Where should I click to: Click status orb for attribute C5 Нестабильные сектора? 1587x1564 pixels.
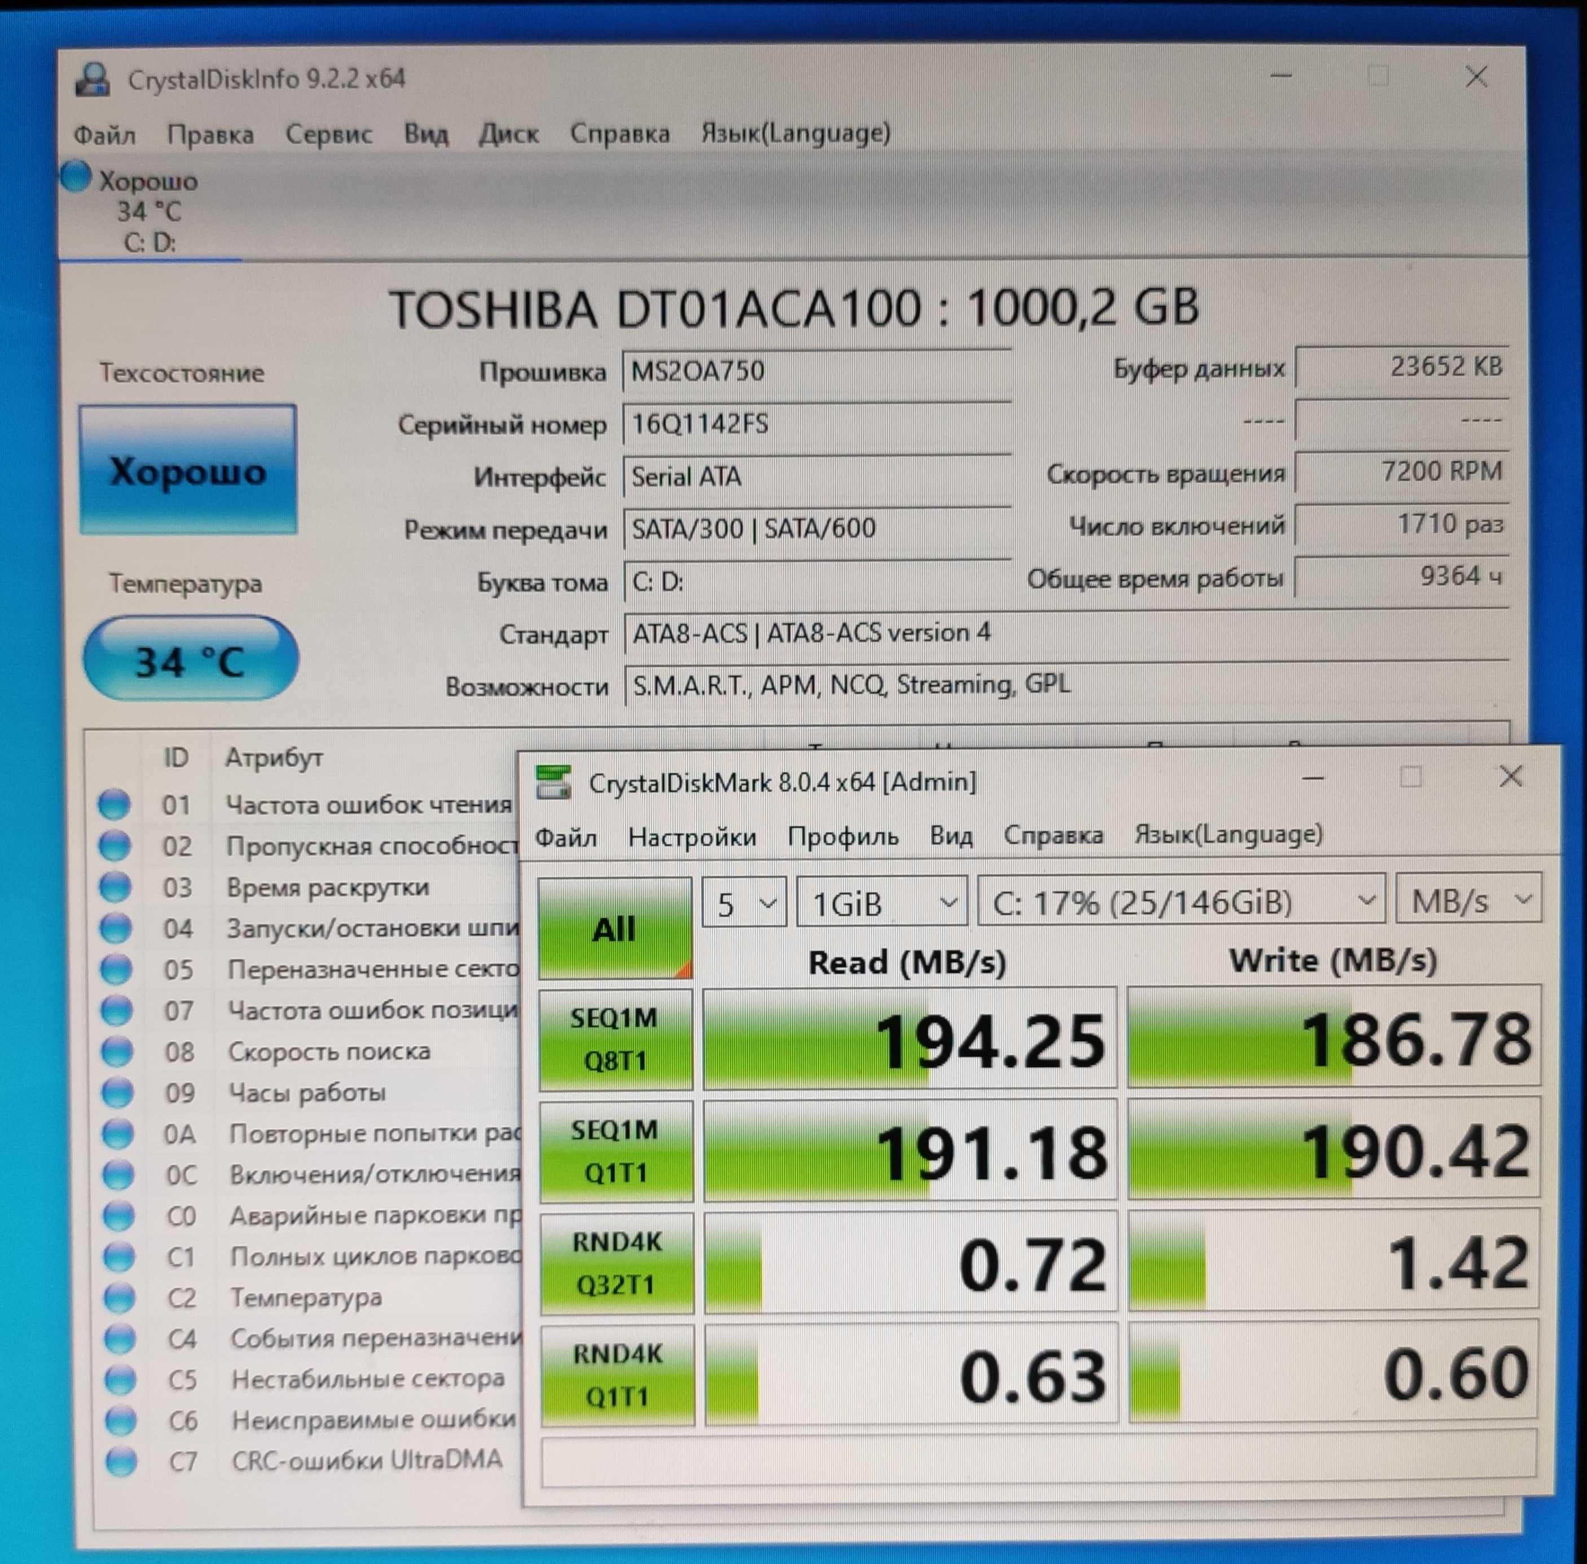point(120,1378)
